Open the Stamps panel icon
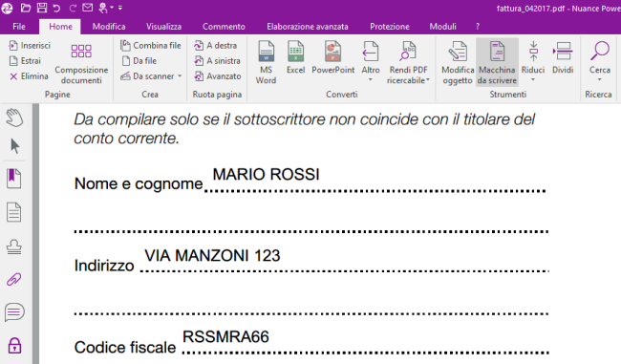The width and height of the screenshot is (621, 364). [x=14, y=246]
